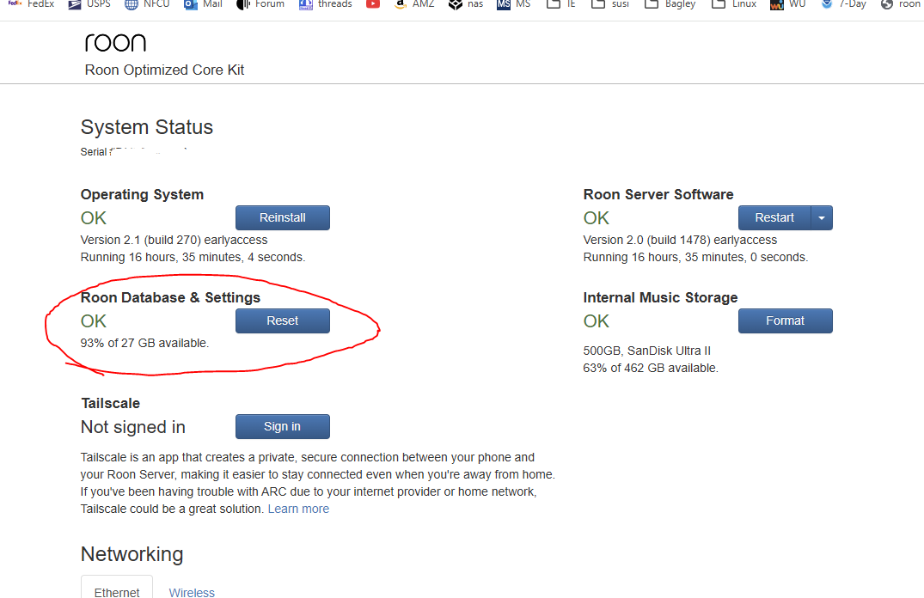This screenshot has width=924, height=598.
Task: Open the 7-Day weather bookmark
Action: pos(843,4)
